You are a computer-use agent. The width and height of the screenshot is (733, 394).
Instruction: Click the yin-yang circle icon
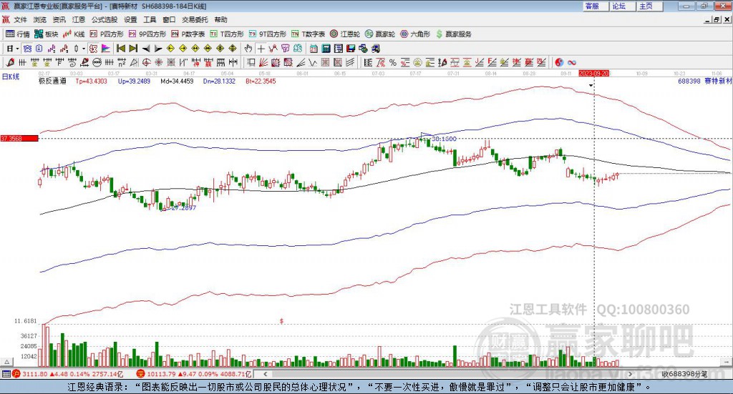pos(559,62)
